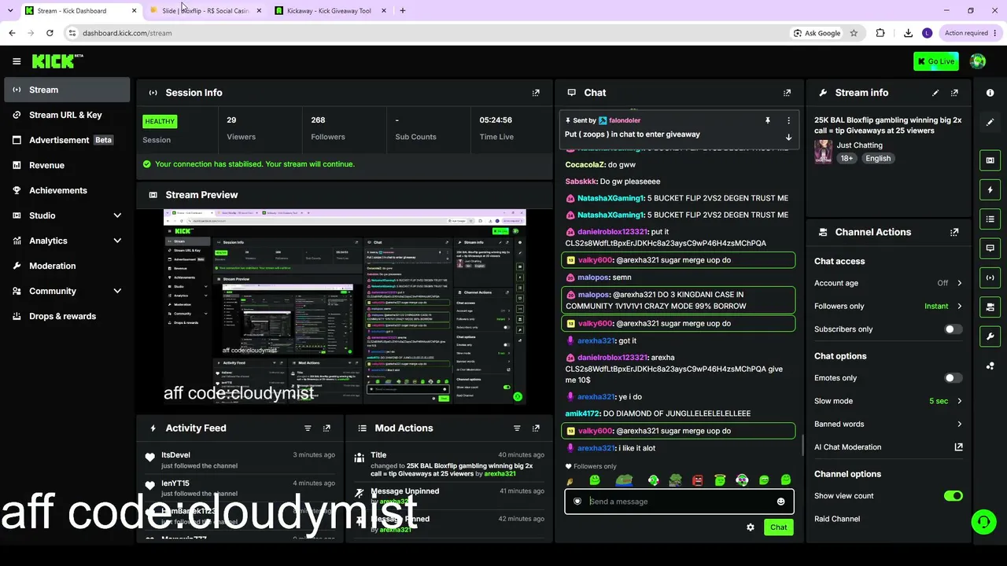The height and width of the screenshot is (566, 1007).
Task: Open the hamburger menu beside the Kick logo
Action: click(17, 61)
